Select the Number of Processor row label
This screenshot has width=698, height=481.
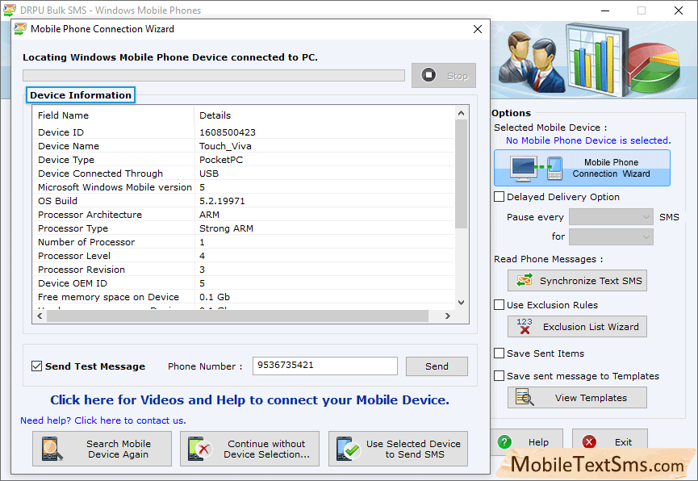pos(86,242)
